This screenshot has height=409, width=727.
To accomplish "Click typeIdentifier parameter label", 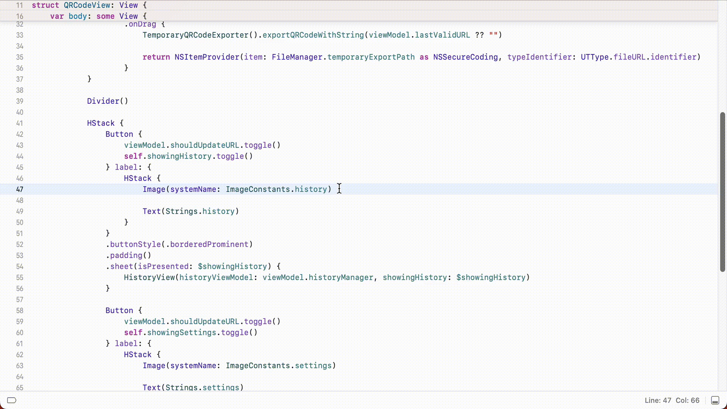I will pos(539,57).
